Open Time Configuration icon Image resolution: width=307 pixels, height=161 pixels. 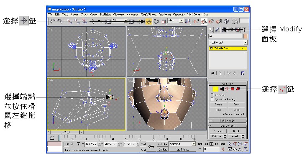click(223, 149)
